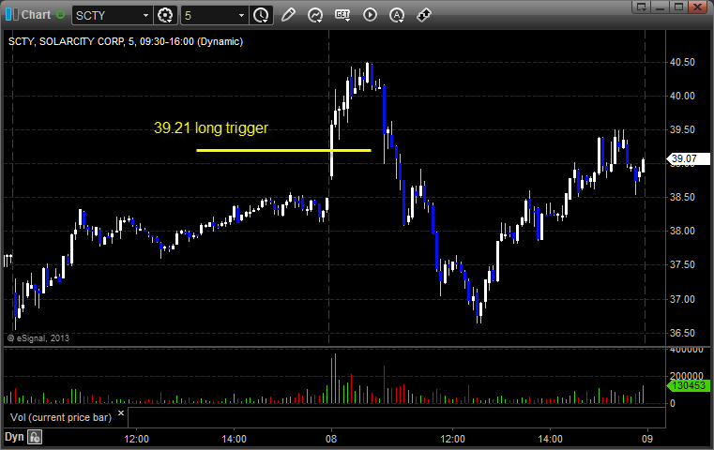The width and height of the screenshot is (714, 450).
Task: Open the circled A alerts menu
Action: click(397, 15)
